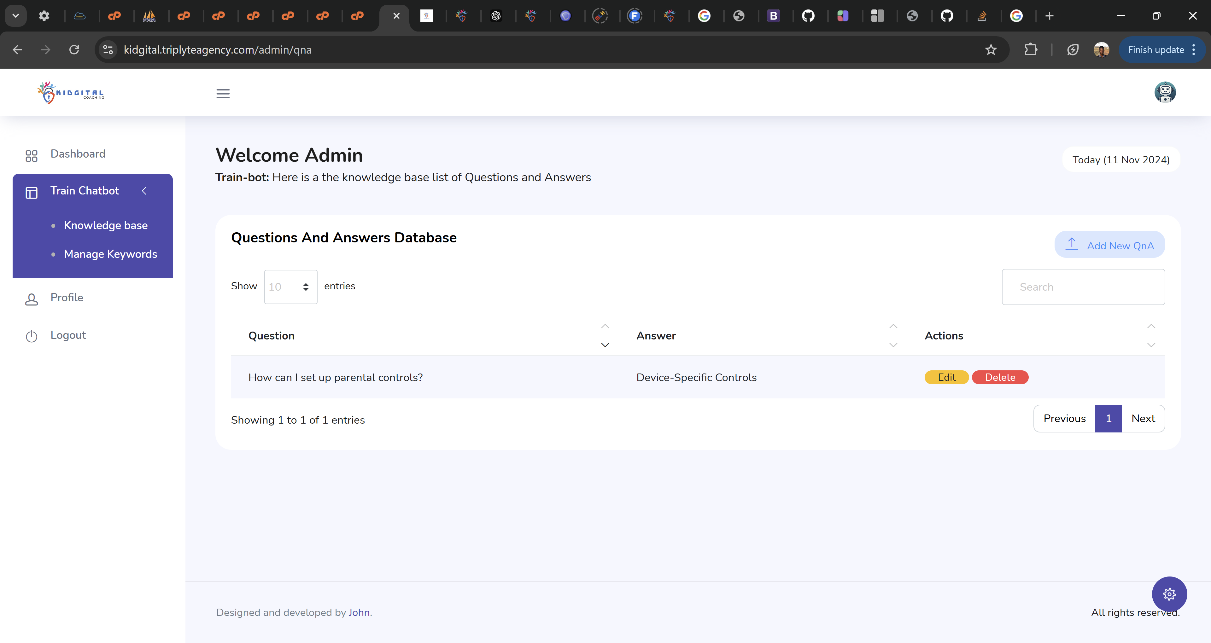Open browser extensions puzzle icon
This screenshot has width=1211, height=643.
point(1031,50)
